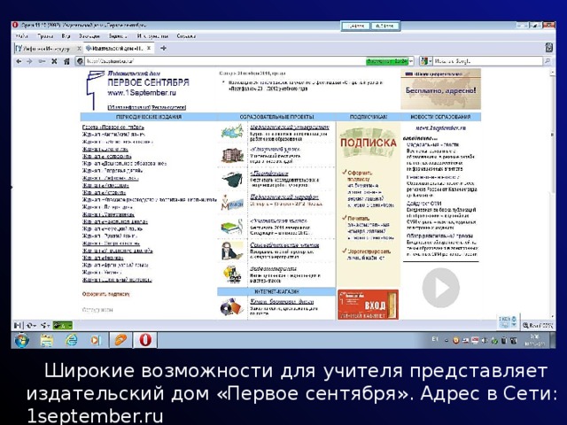Open the media player taskbar icon

[x=96, y=340]
